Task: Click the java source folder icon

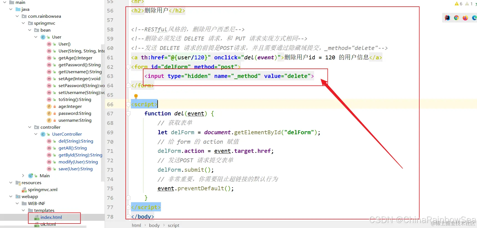Action: 18,9
